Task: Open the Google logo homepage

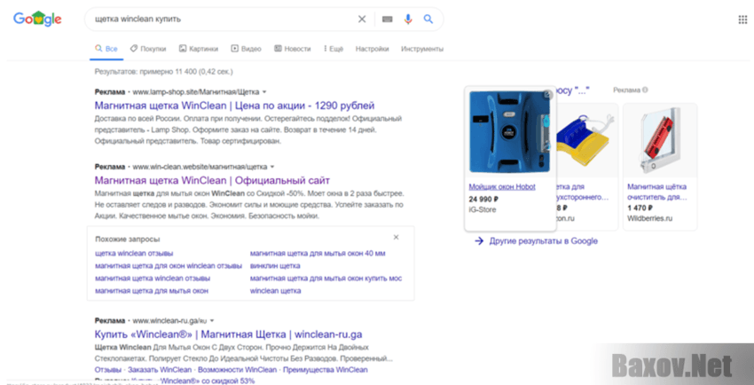Action: coord(37,19)
